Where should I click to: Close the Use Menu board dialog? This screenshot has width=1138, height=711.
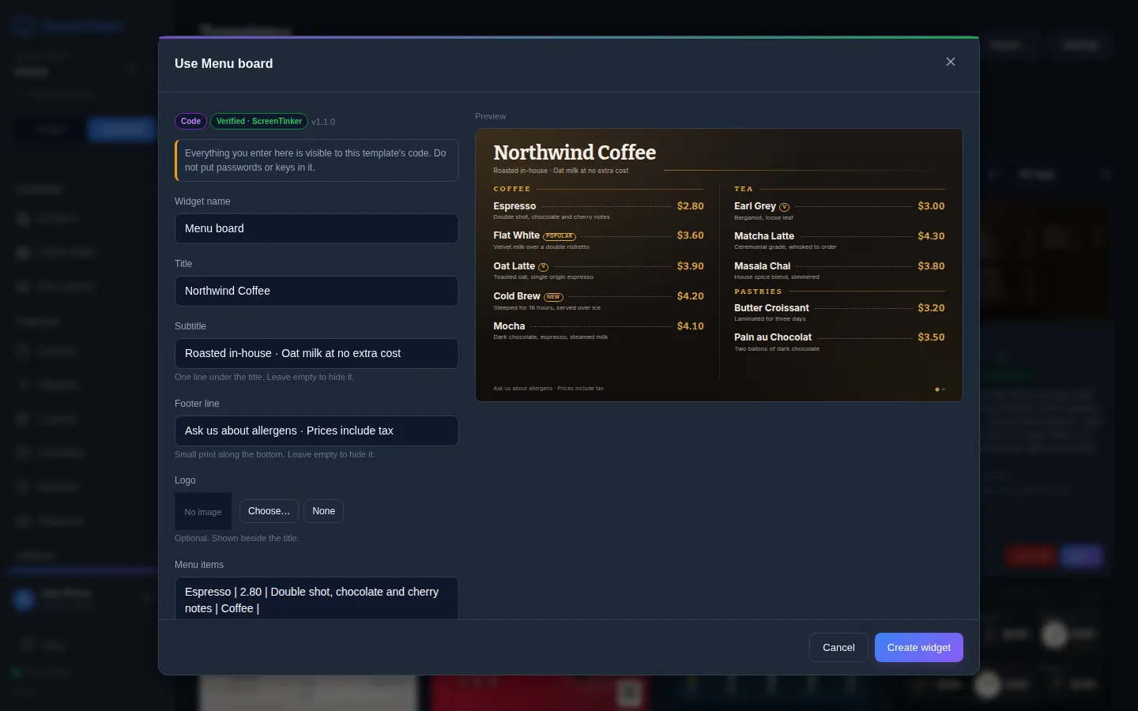[951, 62]
